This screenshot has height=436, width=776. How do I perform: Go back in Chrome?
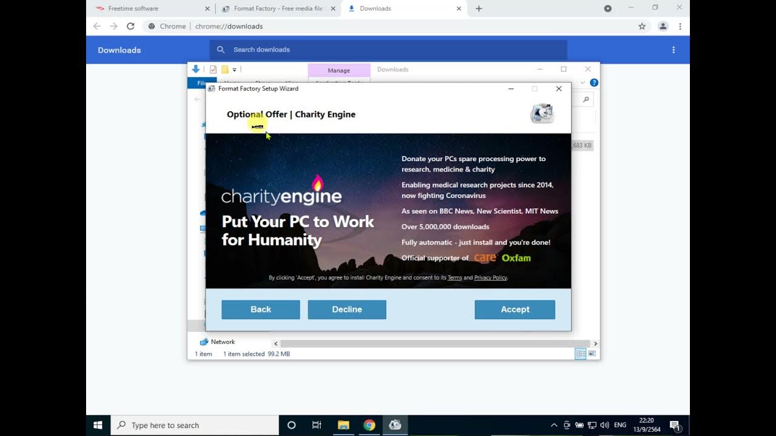(97, 26)
